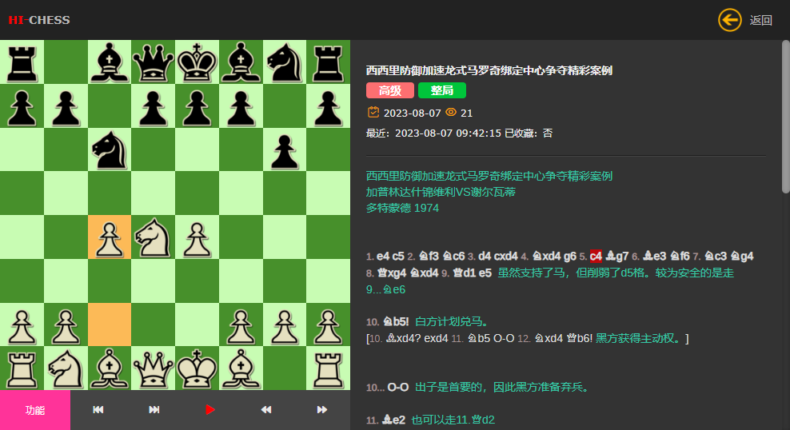Open the pink 功能 menu
Viewport: 790px width, 430px height.
(x=35, y=410)
